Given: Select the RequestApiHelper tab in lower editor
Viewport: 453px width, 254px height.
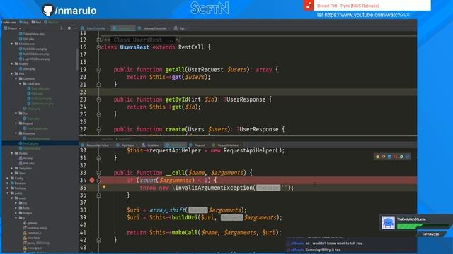Looking at the screenshot, I should click(x=96, y=145).
